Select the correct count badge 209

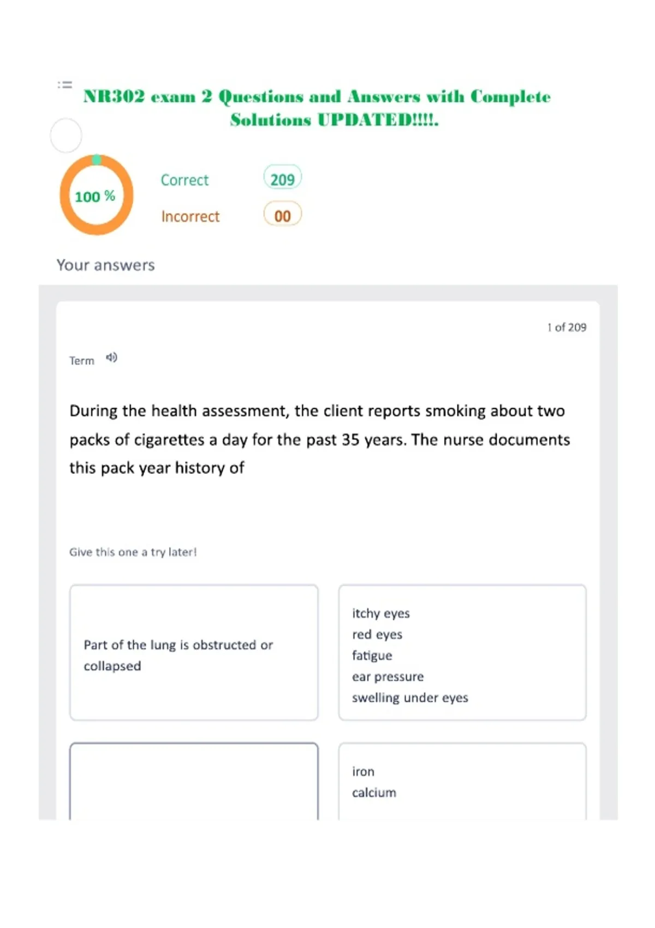(282, 179)
